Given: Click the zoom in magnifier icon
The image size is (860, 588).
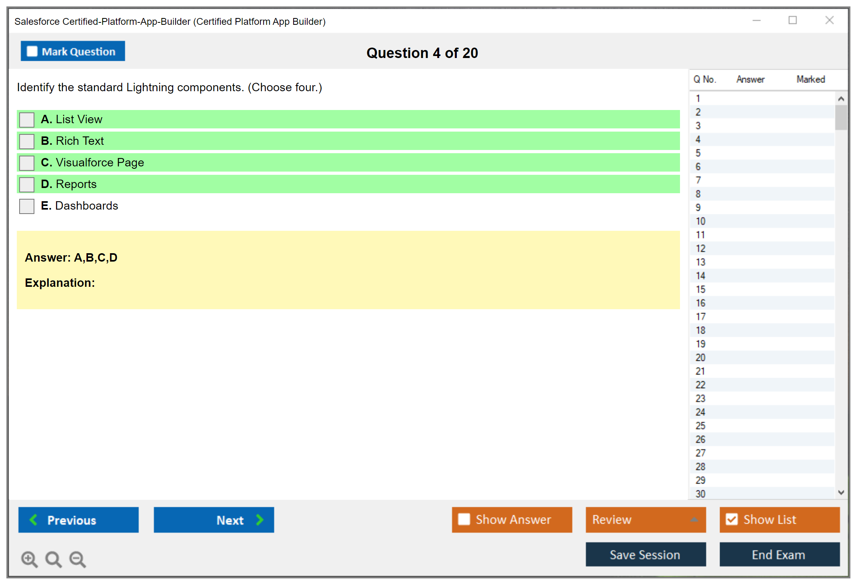Looking at the screenshot, I should (29, 559).
